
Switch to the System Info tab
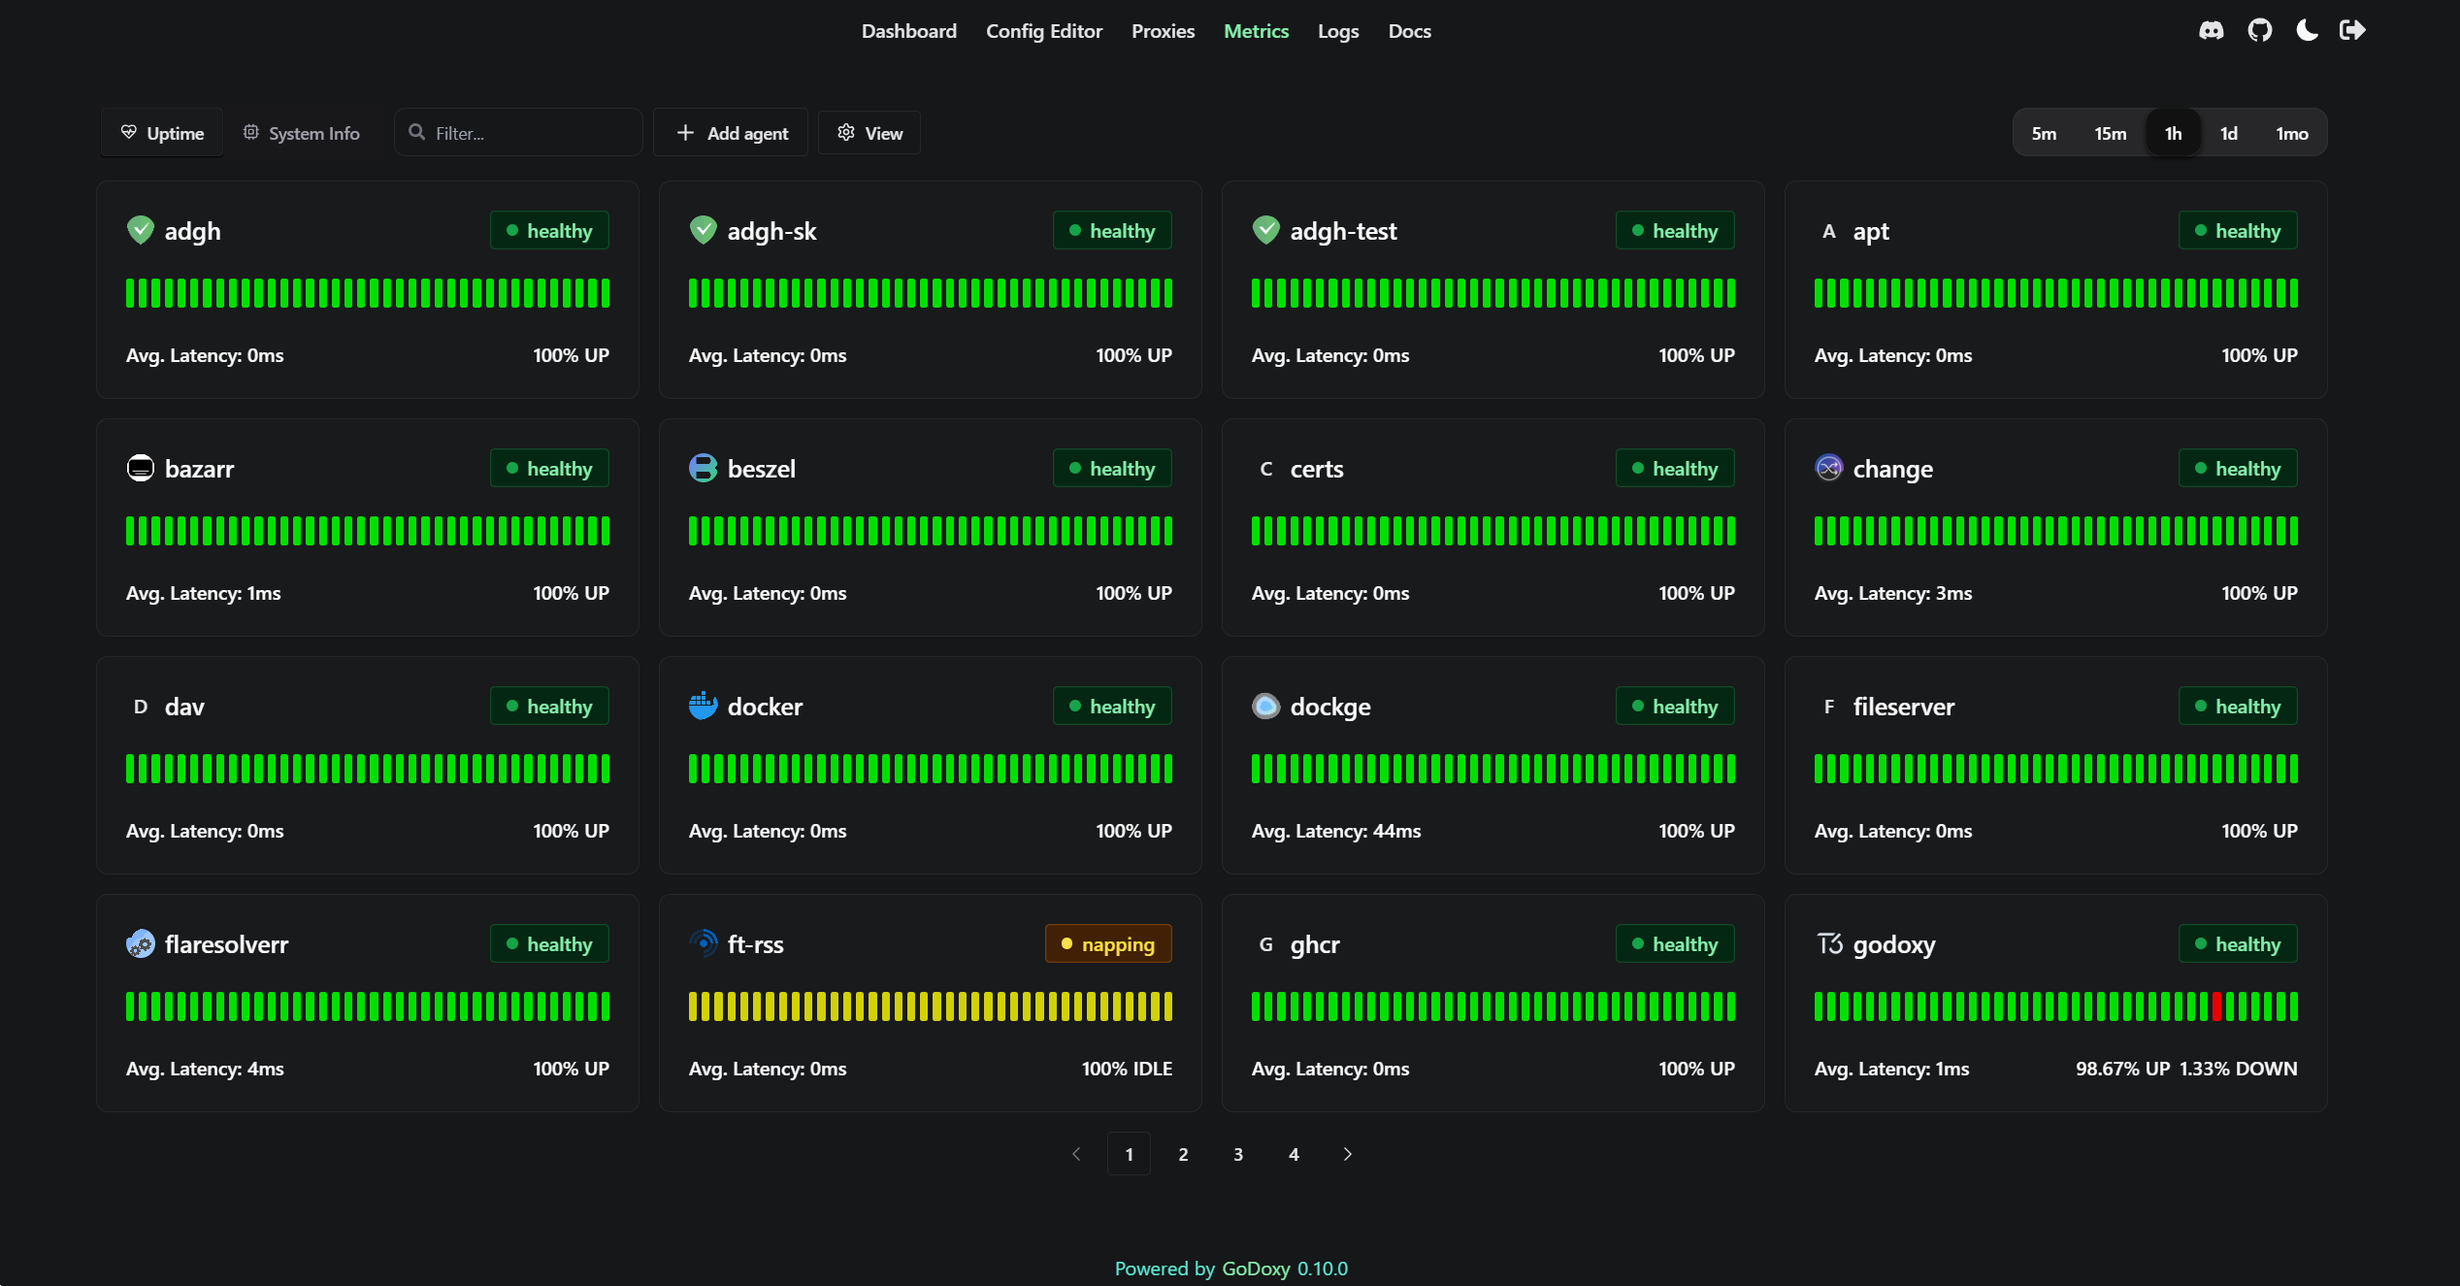tap(301, 133)
